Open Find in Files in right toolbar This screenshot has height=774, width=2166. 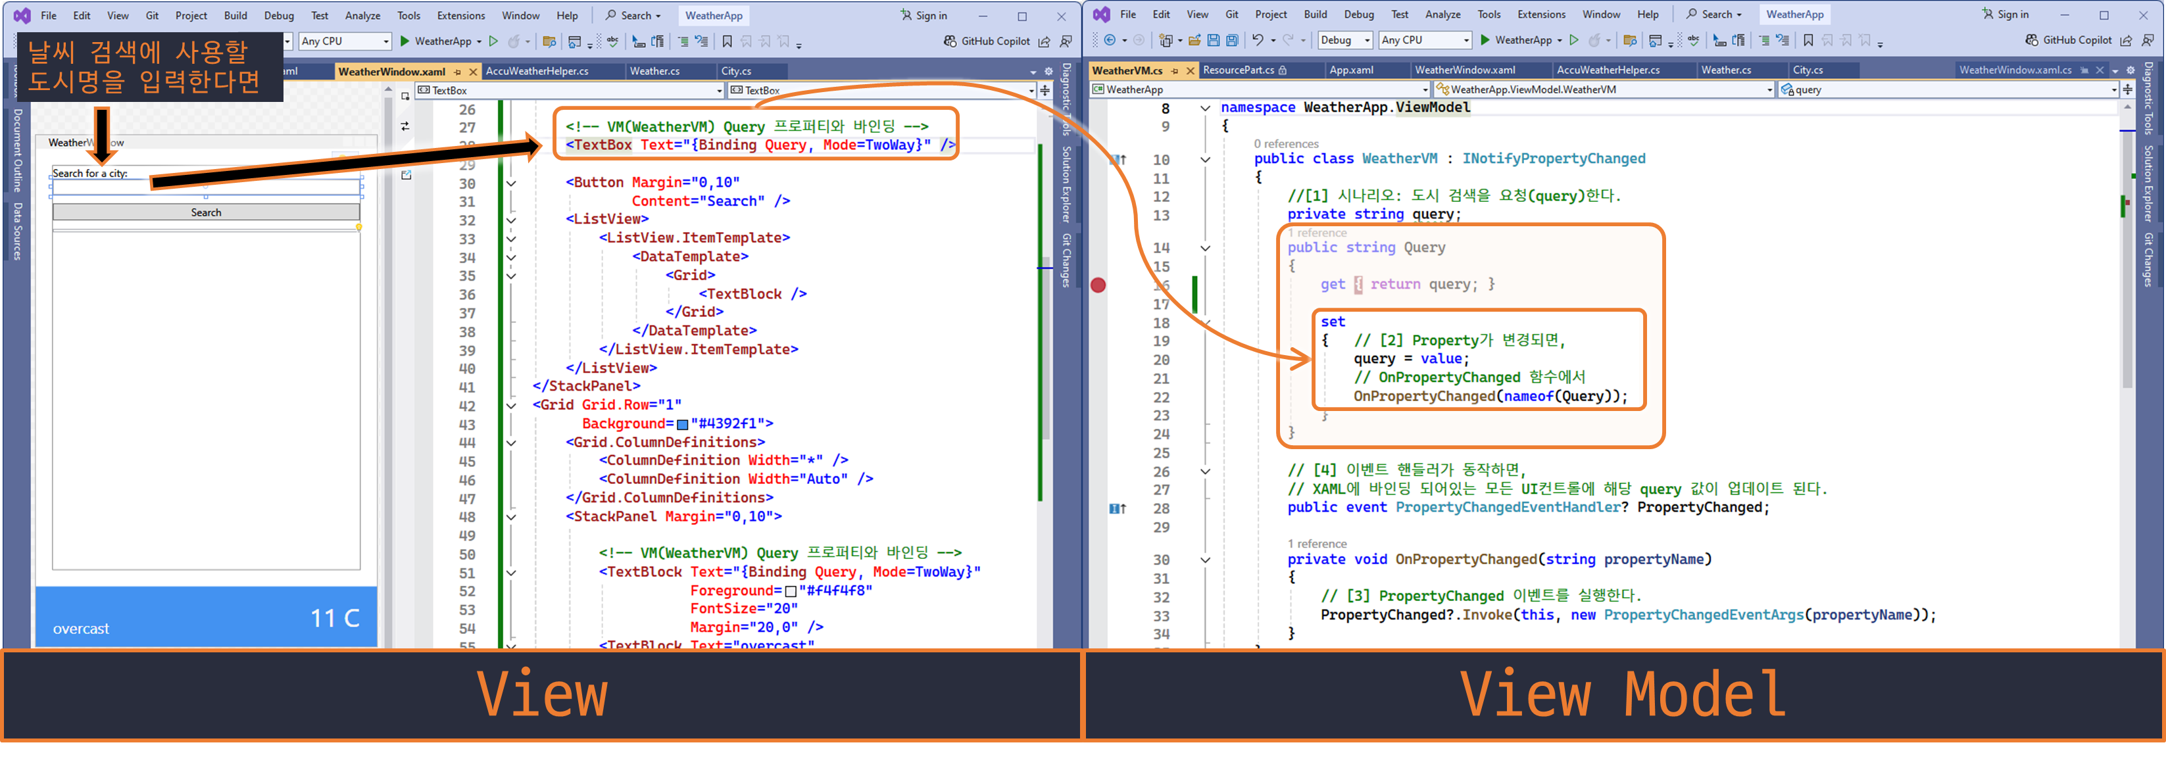tap(1629, 40)
